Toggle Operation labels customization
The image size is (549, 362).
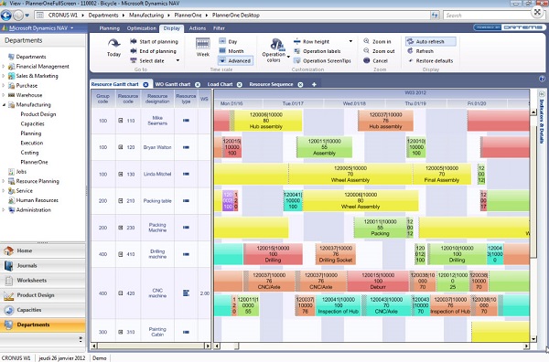click(317, 51)
